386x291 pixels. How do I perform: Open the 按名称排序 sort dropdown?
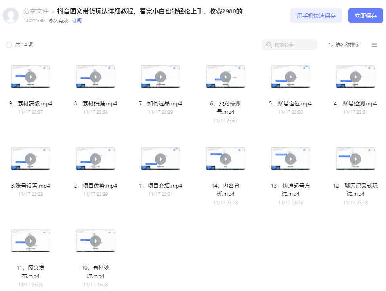point(344,45)
